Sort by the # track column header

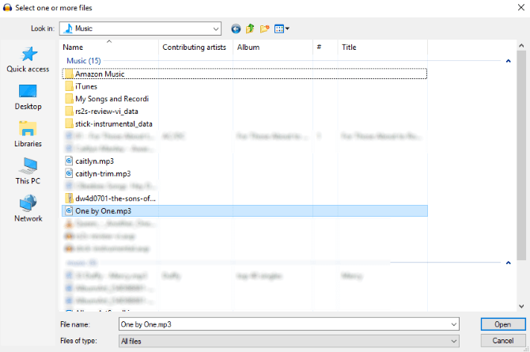point(325,47)
